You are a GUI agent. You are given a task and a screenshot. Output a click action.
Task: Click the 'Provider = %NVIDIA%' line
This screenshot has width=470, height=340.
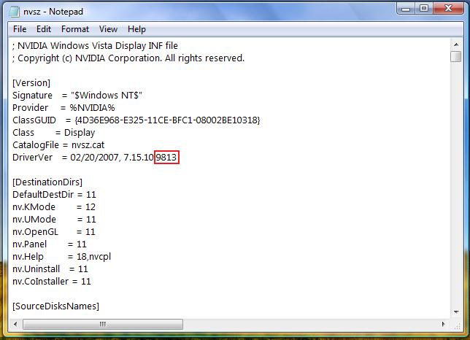(x=63, y=108)
